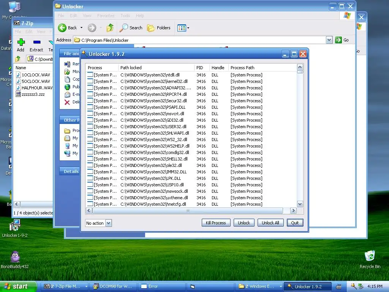Click the Unlocker list scroll down arrow
The width and height of the screenshot is (389, 292).
pyautogui.click(x=300, y=204)
